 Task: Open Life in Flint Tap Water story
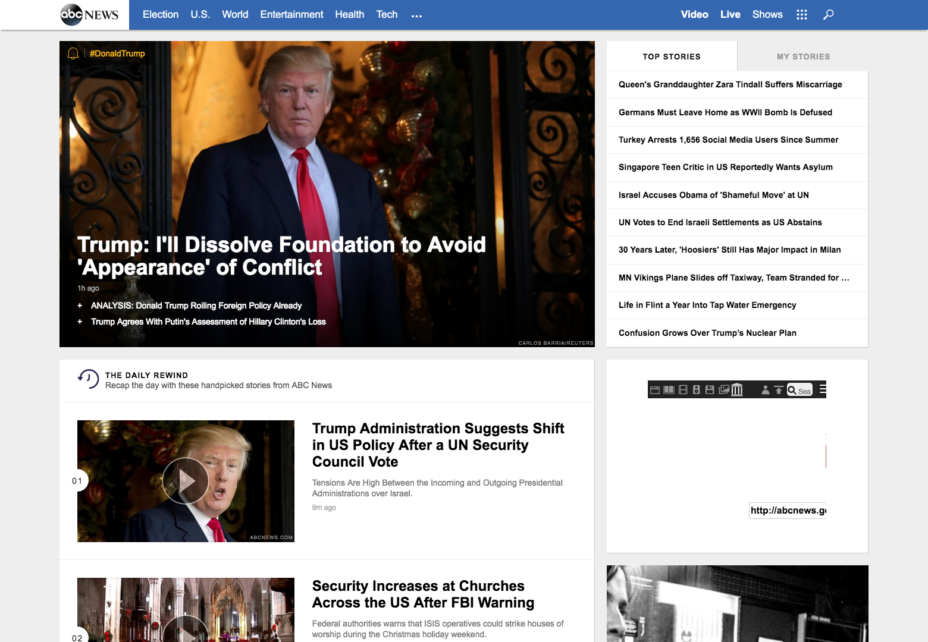[707, 305]
